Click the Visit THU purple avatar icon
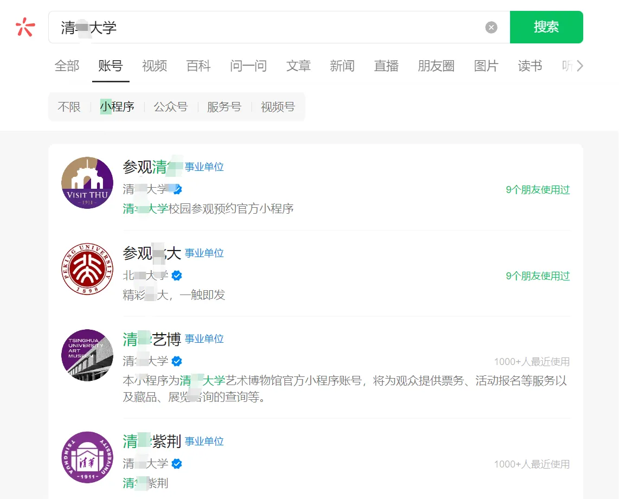619x499 pixels. point(87,182)
